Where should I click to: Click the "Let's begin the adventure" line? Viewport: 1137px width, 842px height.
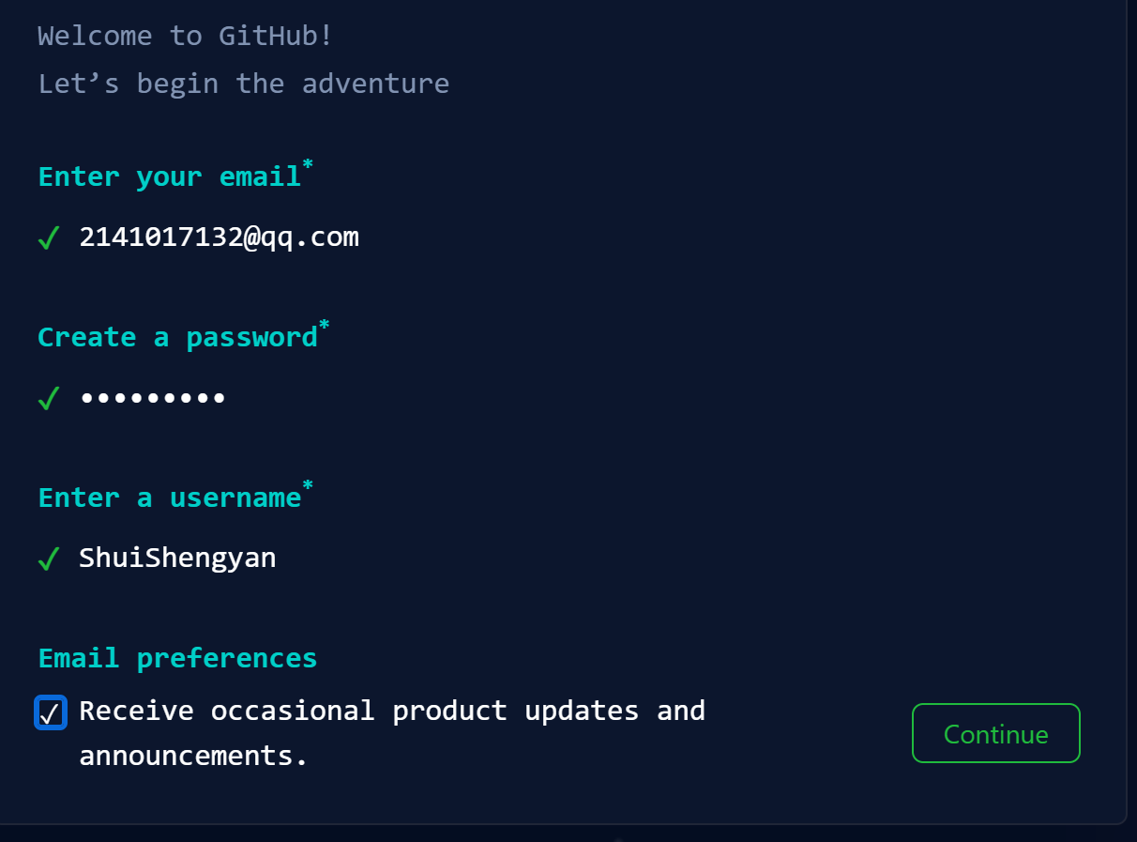(243, 84)
